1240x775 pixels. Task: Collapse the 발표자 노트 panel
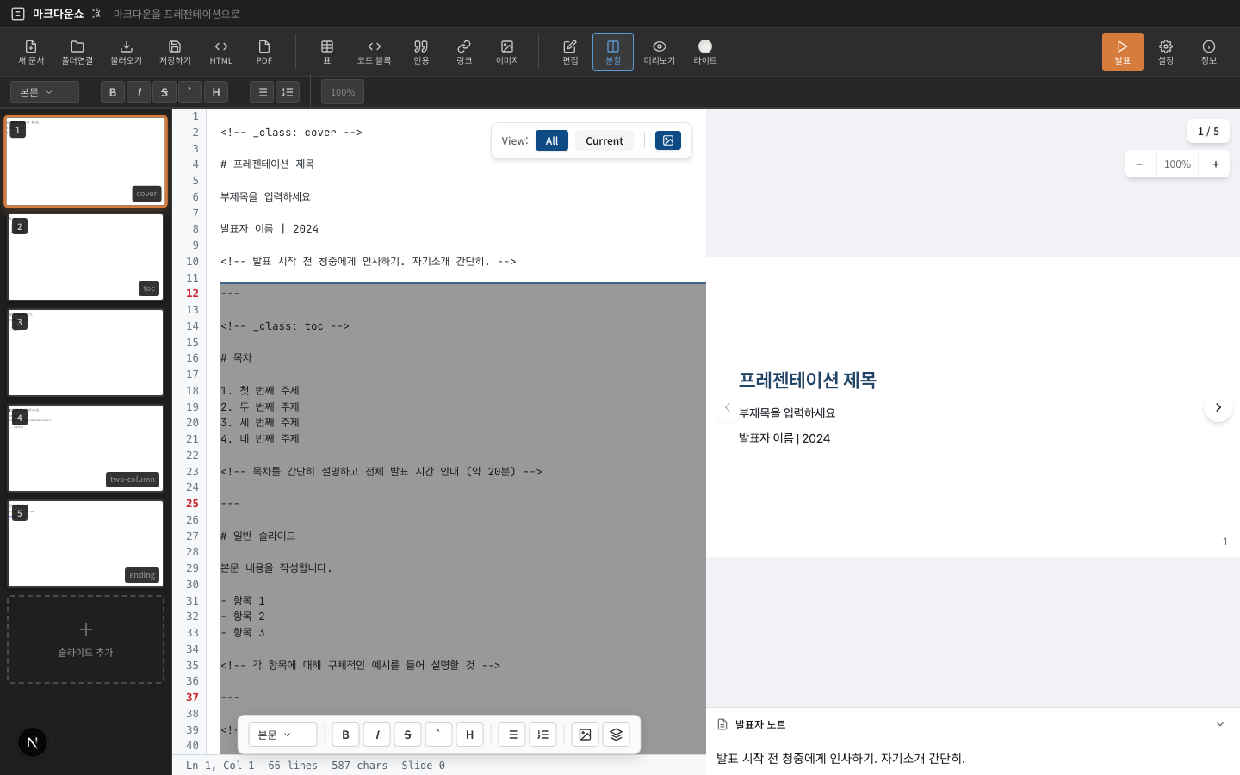[1219, 724]
